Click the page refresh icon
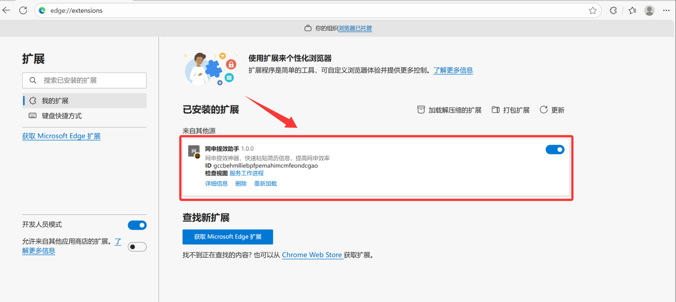Screen dimensions: 676x302 point(23,11)
